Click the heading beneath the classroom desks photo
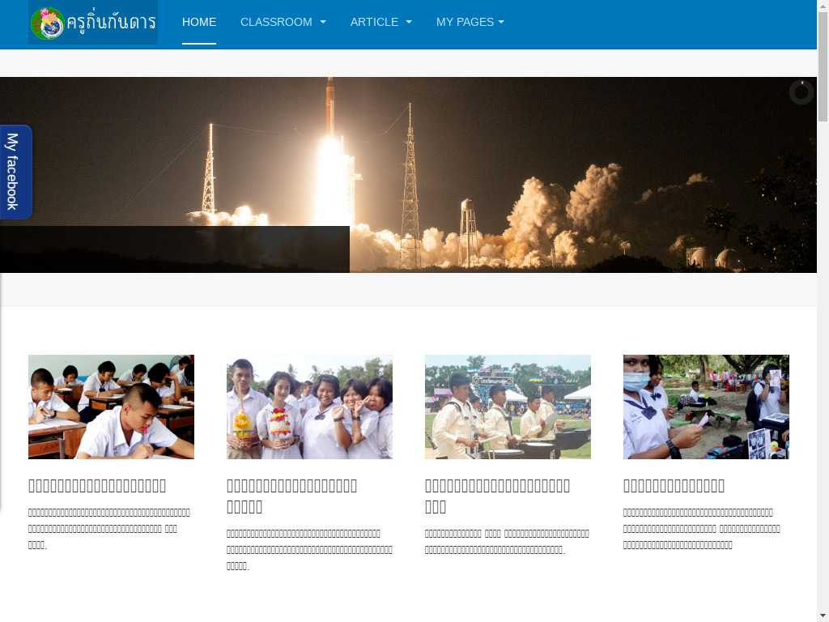The width and height of the screenshot is (829, 622). click(x=97, y=486)
